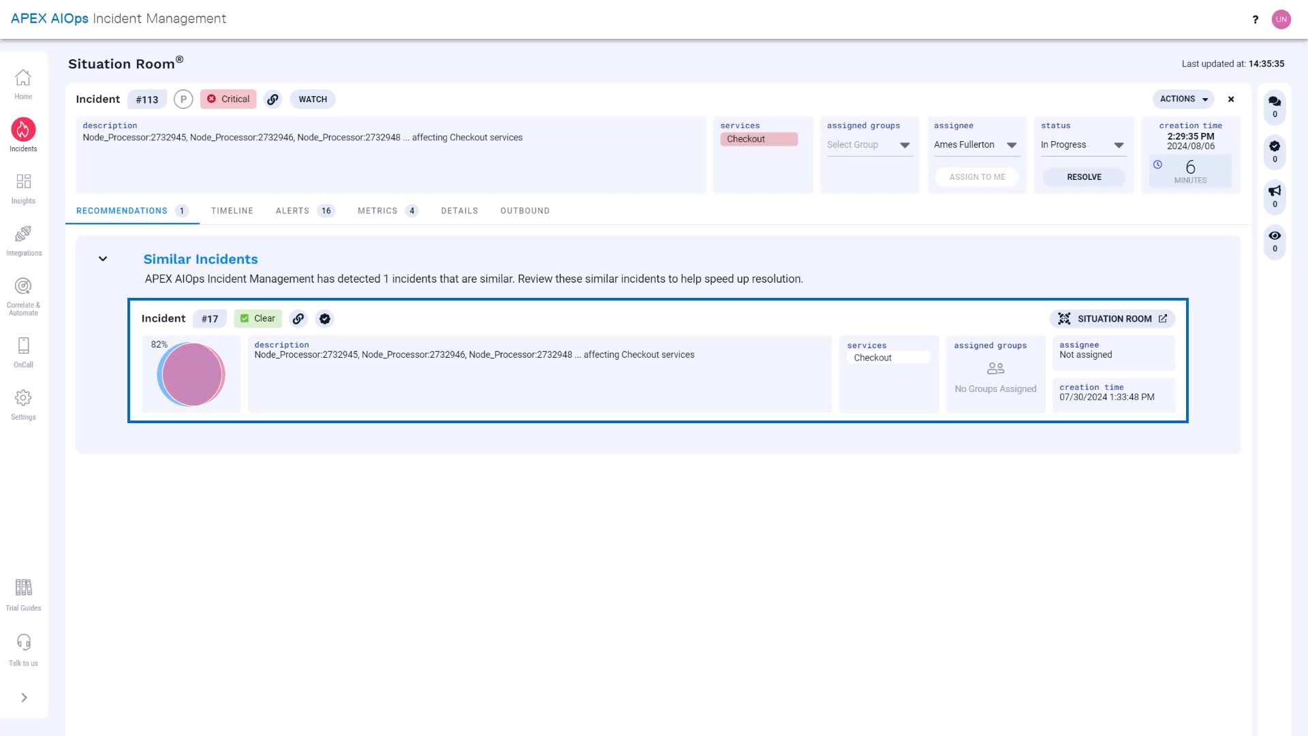Viewport: 1308px width, 736px height.
Task: Toggle the P priority circle for incident
Action: coord(183,99)
